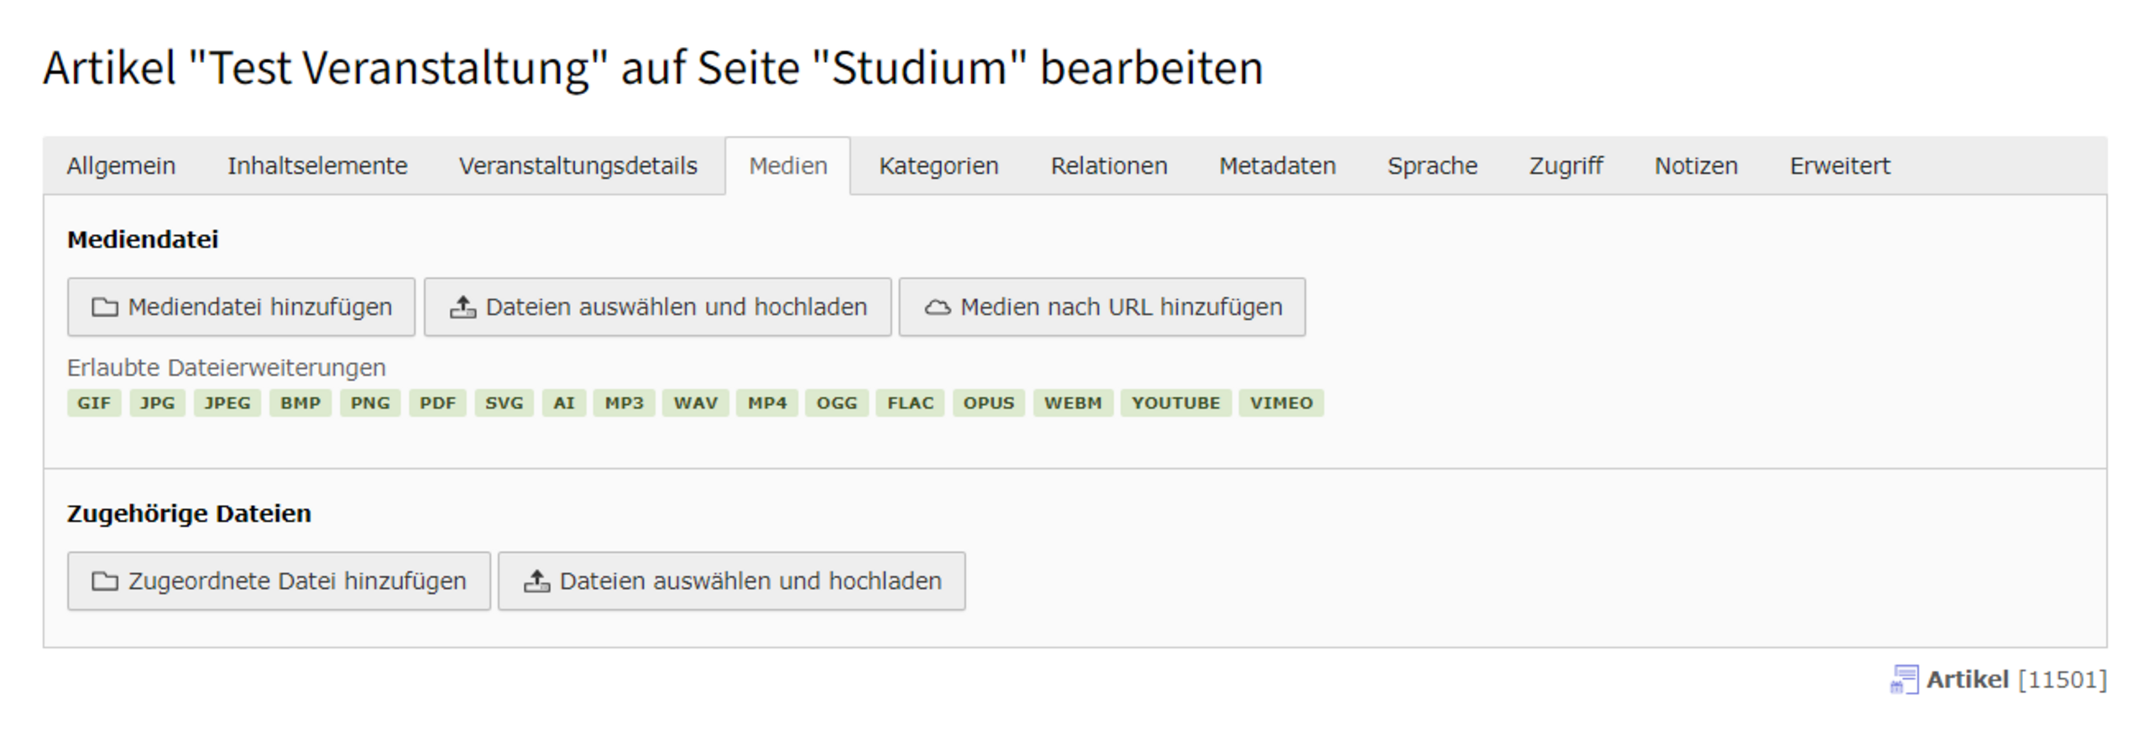Click the WAV extension badge
This screenshot has height=755, width=2149.
[x=696, y=404]
